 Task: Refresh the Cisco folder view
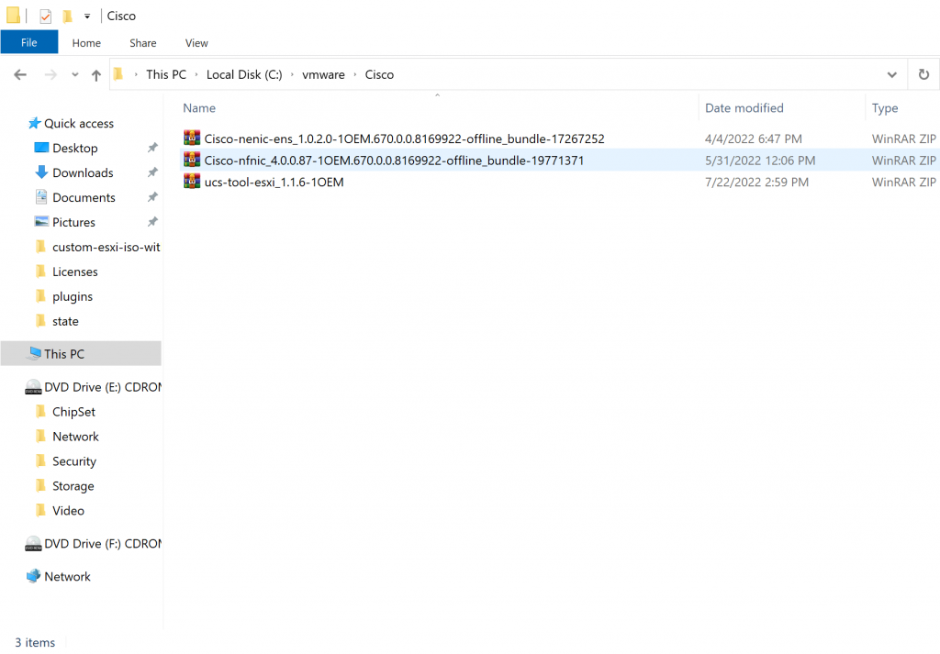(923, 75)
